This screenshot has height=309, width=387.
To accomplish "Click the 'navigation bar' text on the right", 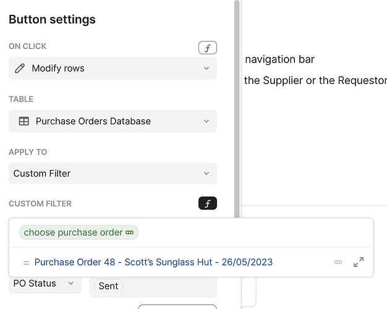I will pyautogui.click(x=279, y=59).
